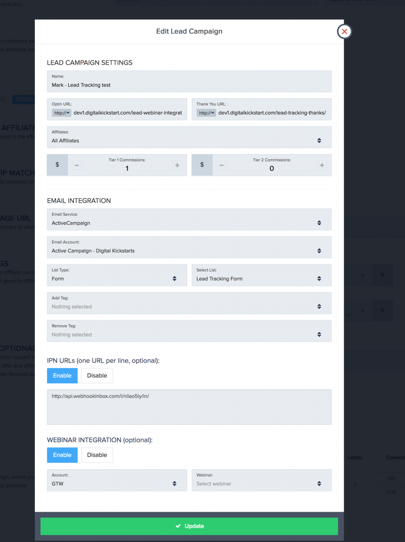Click the dollar sign on Tier 2 Commissions
The height and width of the screenshot is (542, 405).
202,165
